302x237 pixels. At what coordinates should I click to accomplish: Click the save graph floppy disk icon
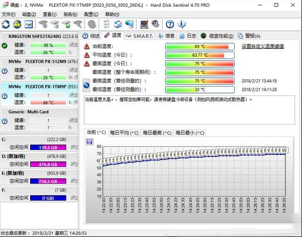(x=89, y=142)
